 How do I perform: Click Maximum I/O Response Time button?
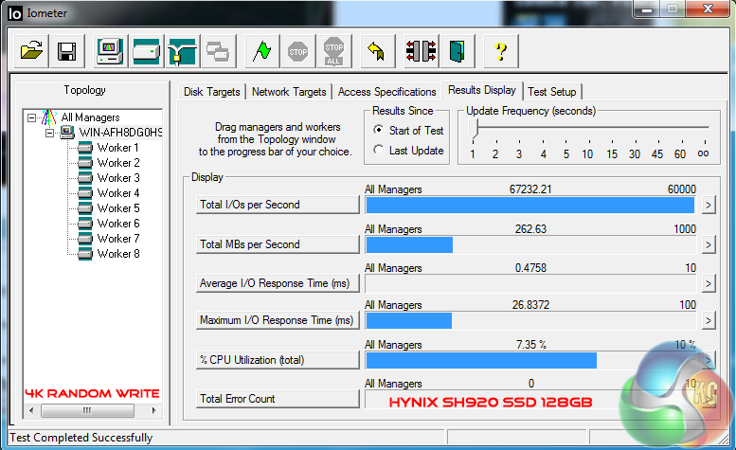tap(278, 320)
